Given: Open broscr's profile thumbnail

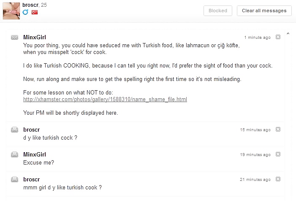Looking at the screenshot, I should (11, 11).
